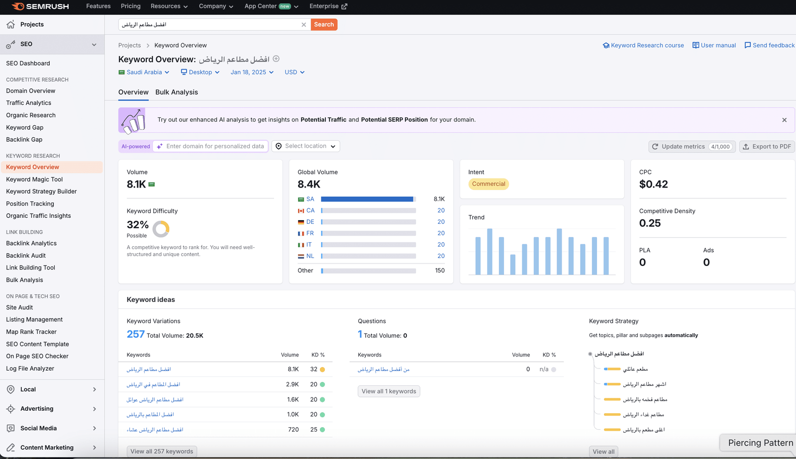Switch to the Bulk Analysis tab

point(177,92)
